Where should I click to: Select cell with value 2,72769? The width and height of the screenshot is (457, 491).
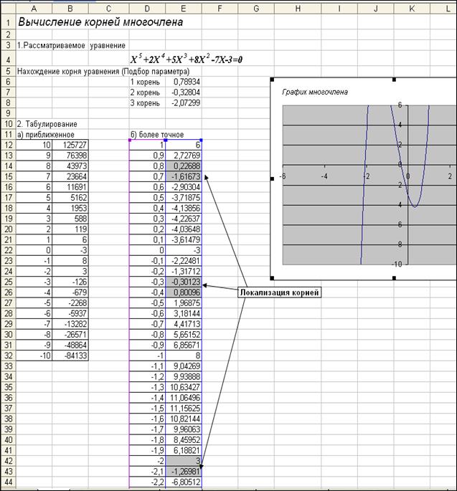(x=184, y=156)
